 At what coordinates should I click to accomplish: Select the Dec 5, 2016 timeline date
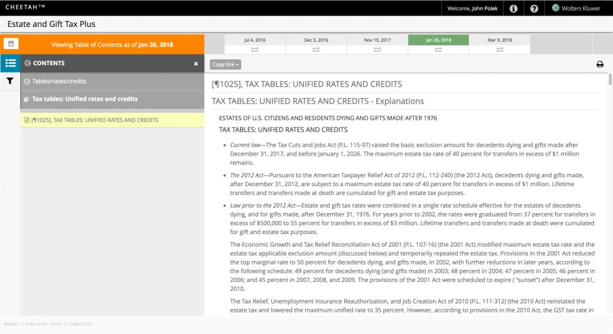[x=316, y=40]
